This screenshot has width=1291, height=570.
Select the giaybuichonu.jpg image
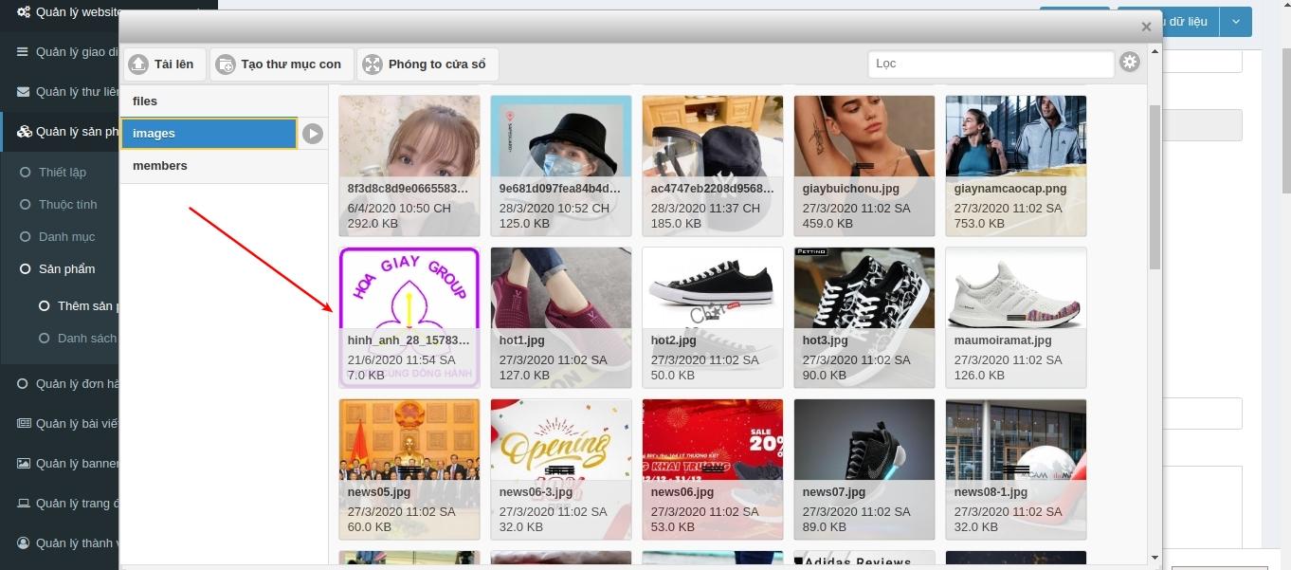tap(864, 166)
